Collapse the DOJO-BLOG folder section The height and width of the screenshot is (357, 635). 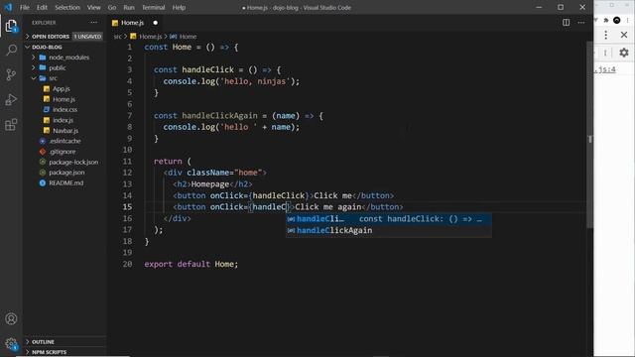point(47,47)
